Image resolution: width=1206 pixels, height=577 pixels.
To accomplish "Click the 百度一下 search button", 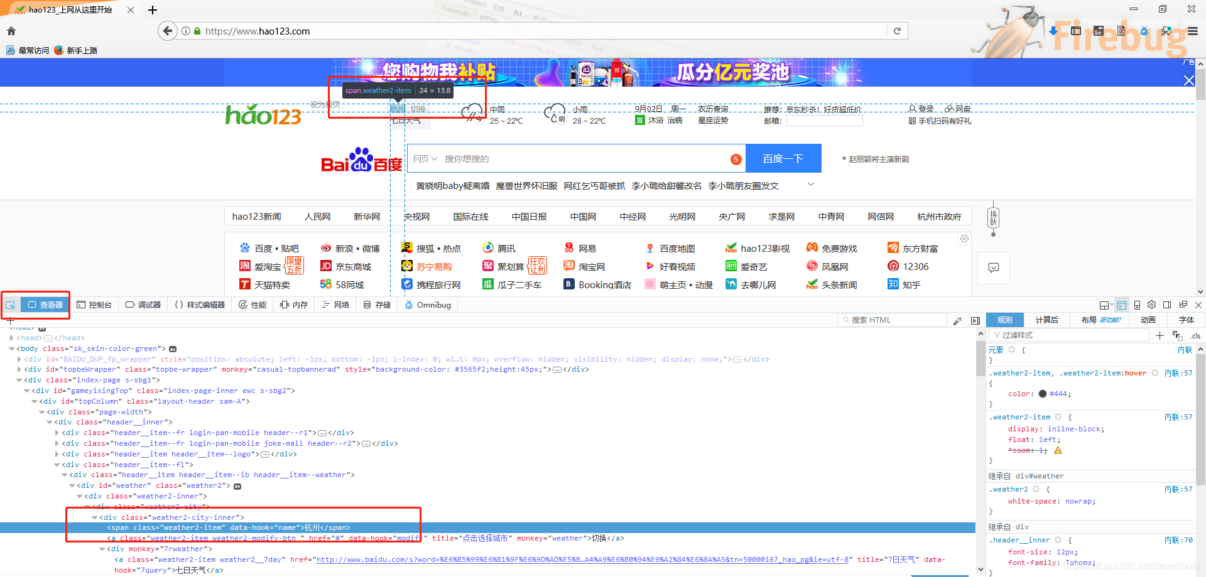I will [783, 158].
